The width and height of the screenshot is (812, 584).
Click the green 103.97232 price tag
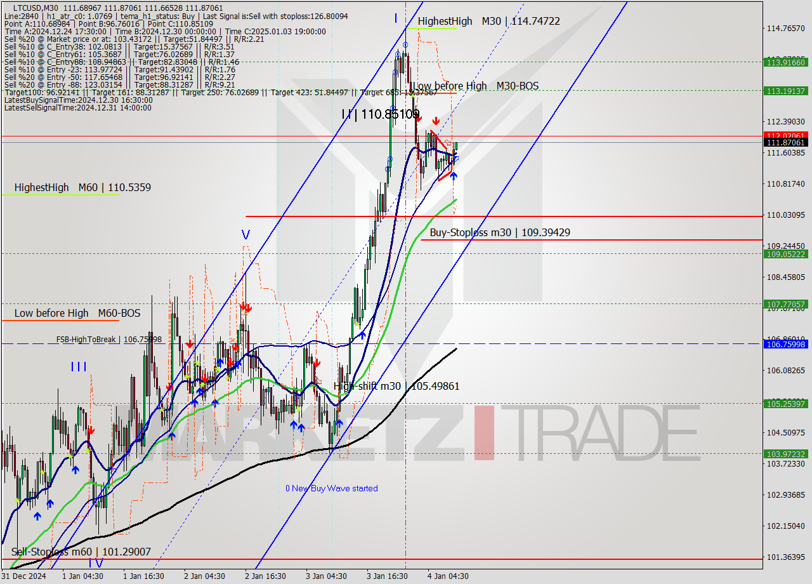point(786,454)
